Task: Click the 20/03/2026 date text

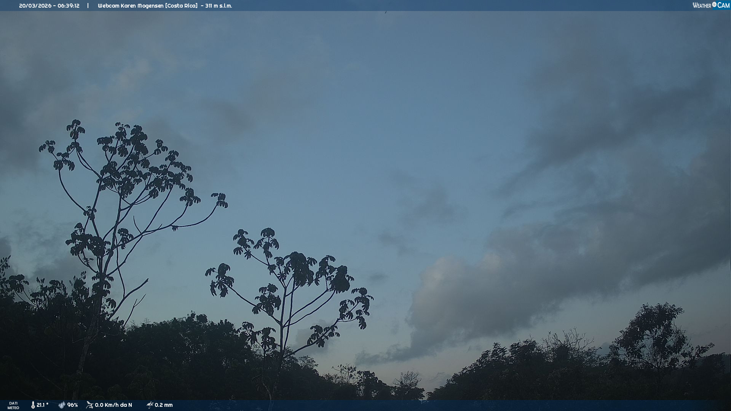Action: coord(35,6)
